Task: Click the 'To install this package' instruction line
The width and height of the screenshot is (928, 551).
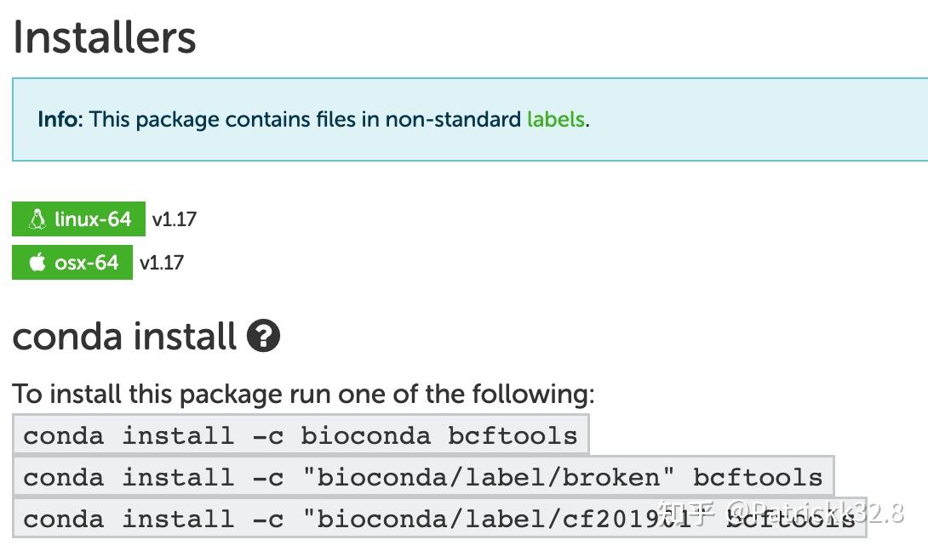Action: pyautogui.click(x=303, y=395)
